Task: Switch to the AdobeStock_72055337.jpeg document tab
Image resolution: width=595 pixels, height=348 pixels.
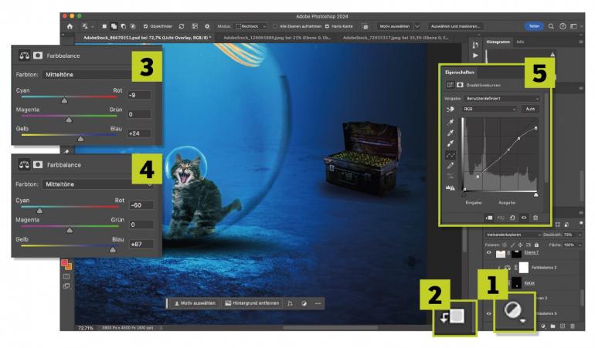Action: coord(396,38)
